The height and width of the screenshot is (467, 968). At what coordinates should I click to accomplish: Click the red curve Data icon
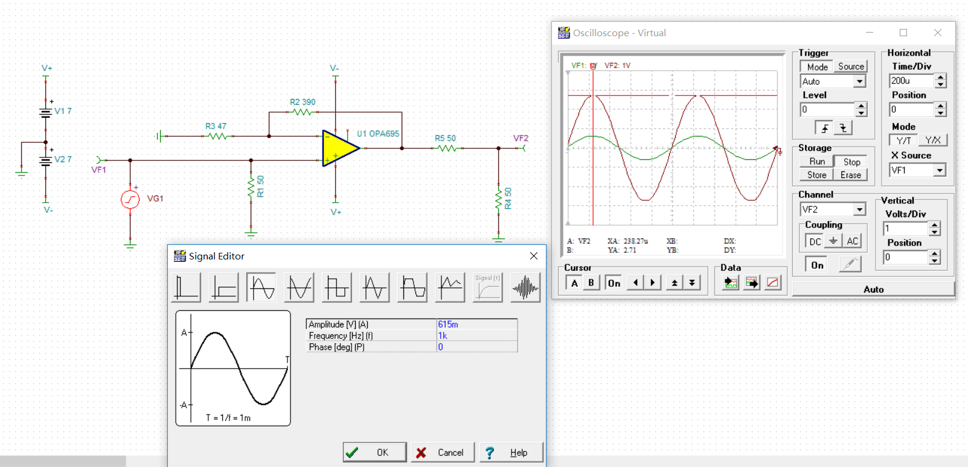(773, 283)
